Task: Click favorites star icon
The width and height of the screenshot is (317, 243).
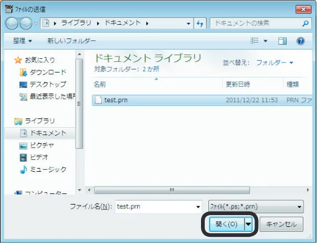Action: pos(18,60)
